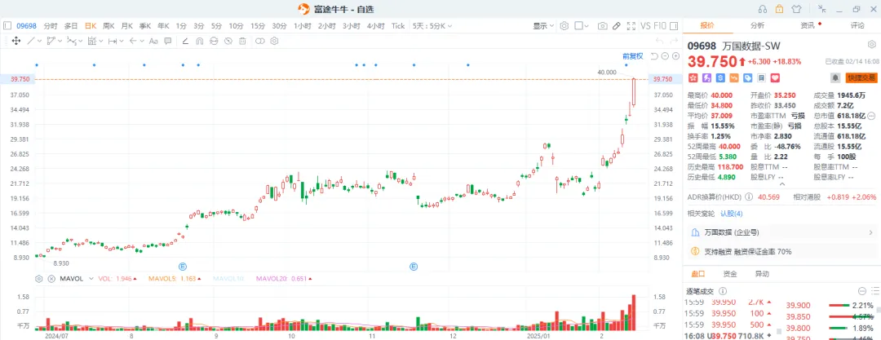Image resolution: width=881 pixels, height=340 pixels.
Task: Open the text annotation Aa tool
Action: [153, 41]
